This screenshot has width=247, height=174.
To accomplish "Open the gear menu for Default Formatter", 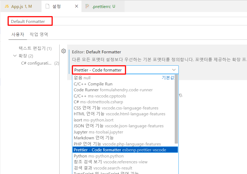I will 64,51.
